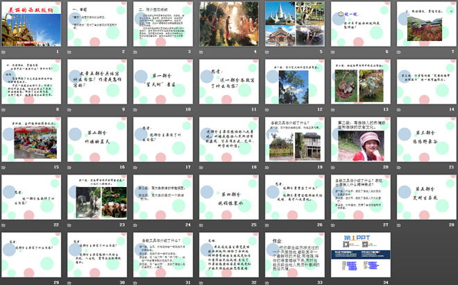Click the animation star icon below slide 24
The height and width of the screenshot is (285, 458).
coord(135,225)
